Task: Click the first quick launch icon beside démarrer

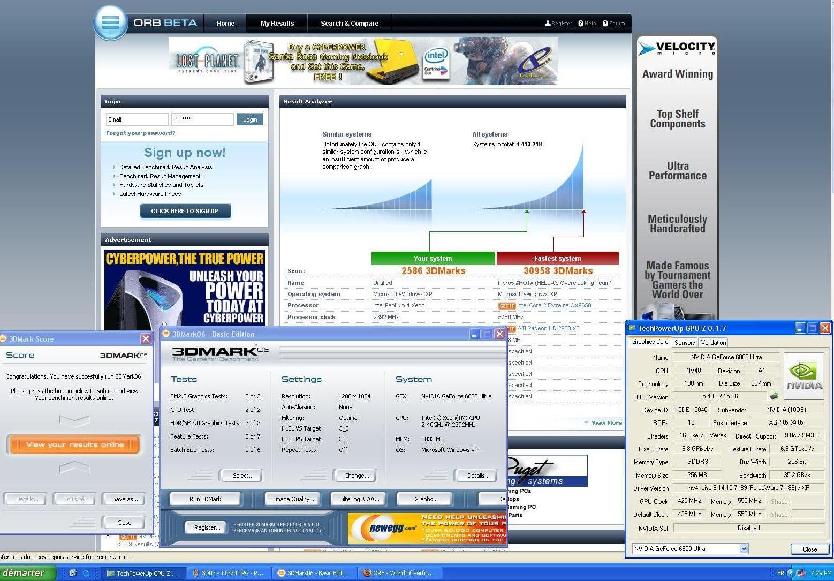Action: pos(73,573)
